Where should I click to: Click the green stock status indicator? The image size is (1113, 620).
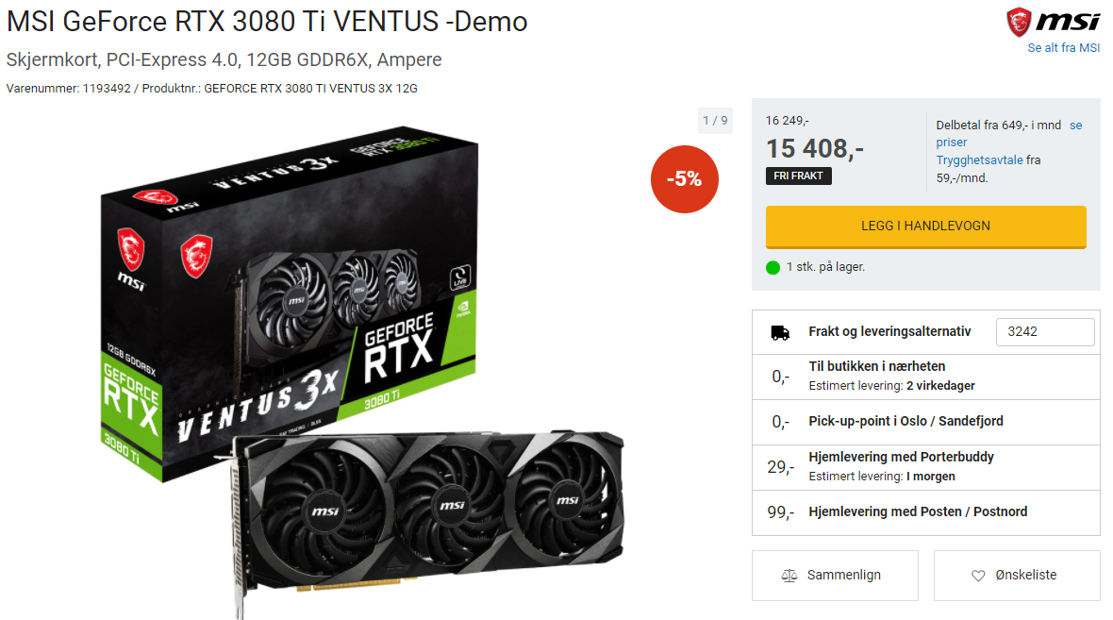pyautogui.click(x=773, y=268)
